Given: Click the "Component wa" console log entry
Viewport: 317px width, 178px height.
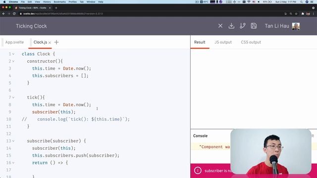Looking at the screenshot, I should click(214, 147).
